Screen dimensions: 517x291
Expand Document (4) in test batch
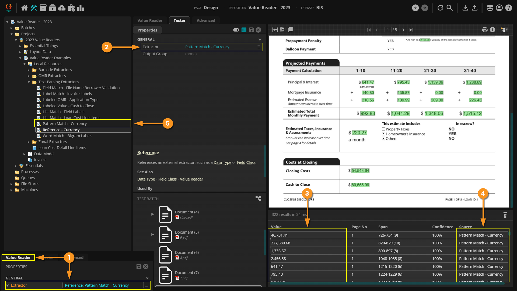click(x=153, y=214)
